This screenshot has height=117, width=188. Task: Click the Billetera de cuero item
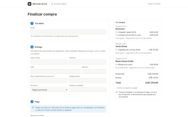[124, 65]
